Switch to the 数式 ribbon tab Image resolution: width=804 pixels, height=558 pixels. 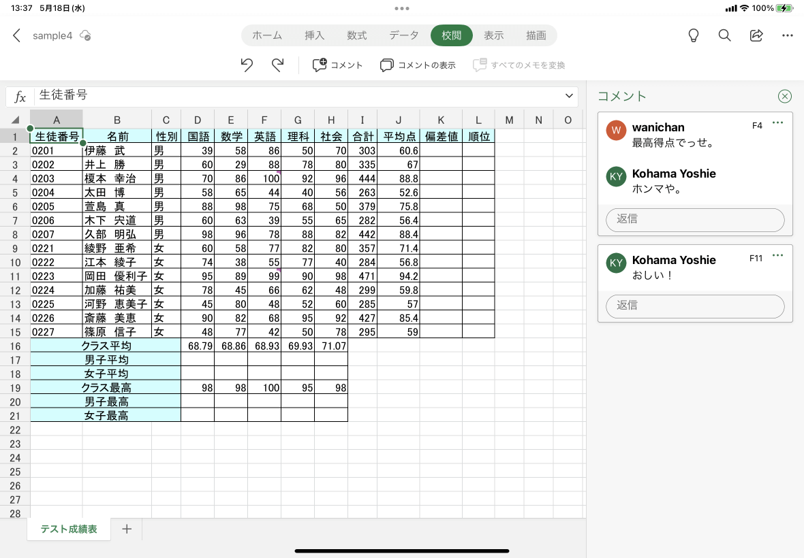point(357,35)
